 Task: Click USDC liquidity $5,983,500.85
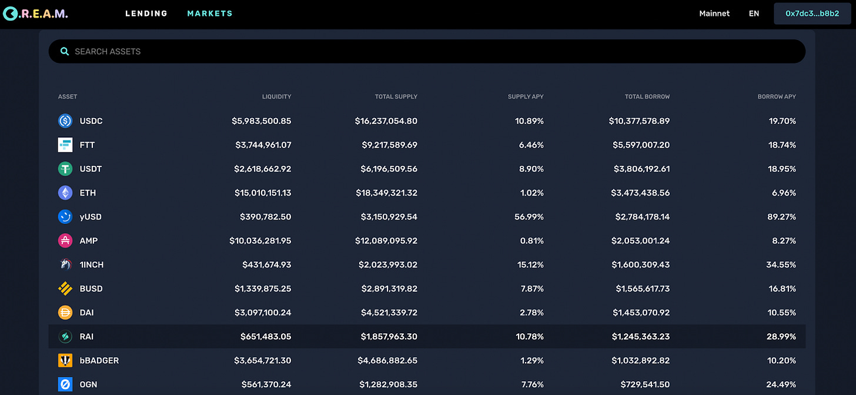(x=262, y=121)
